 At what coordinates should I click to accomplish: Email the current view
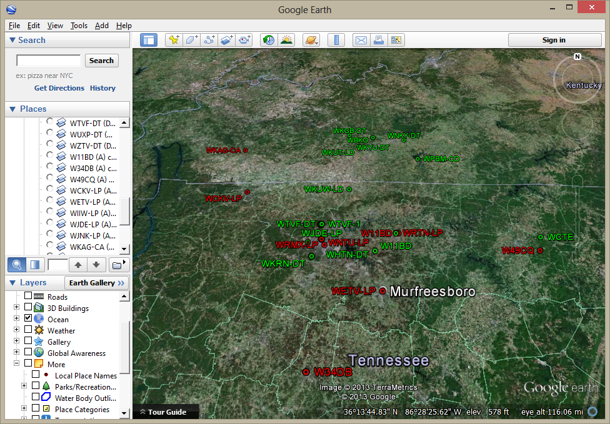[x=361, y=40]
